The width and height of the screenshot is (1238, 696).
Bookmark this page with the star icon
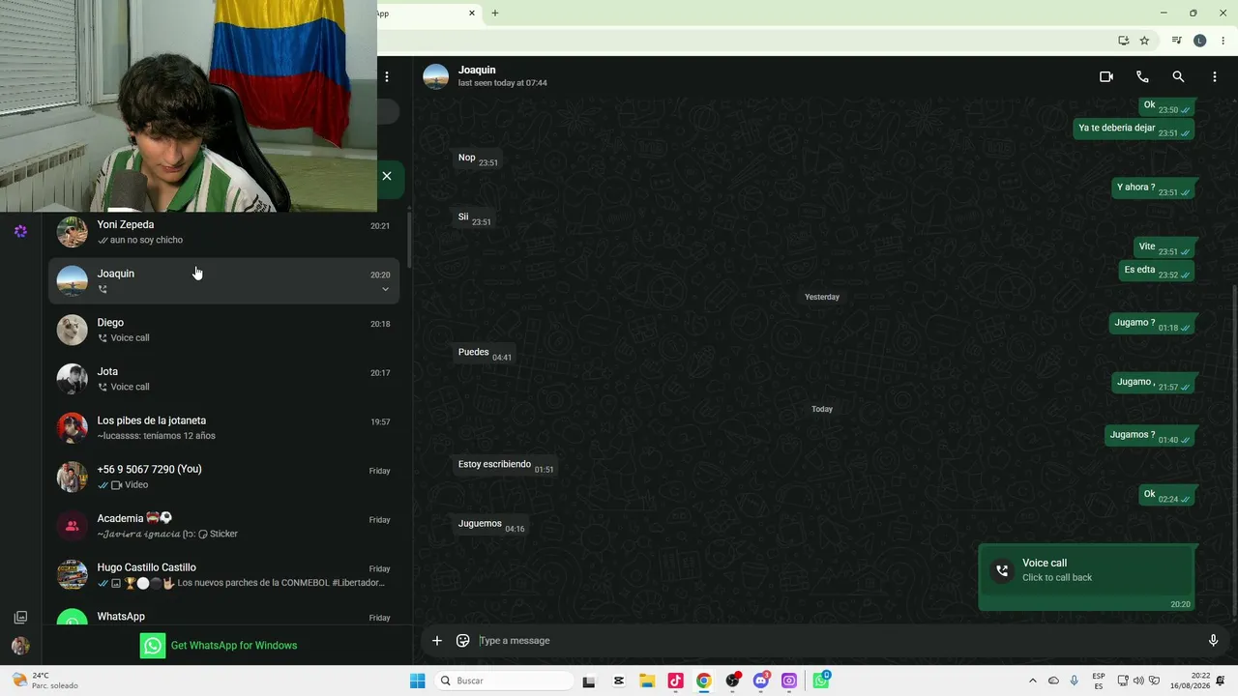point(1144,41)
